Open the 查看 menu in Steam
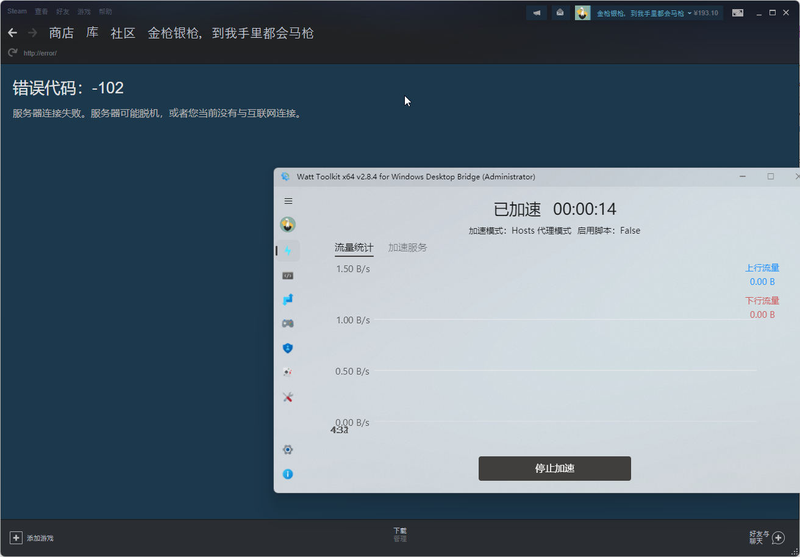 [x=41, y=12]
